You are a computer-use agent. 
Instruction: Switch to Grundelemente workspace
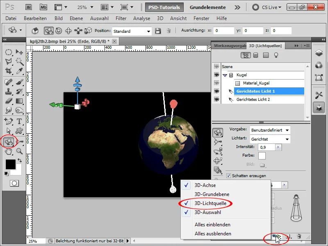(x=207, y=7)
